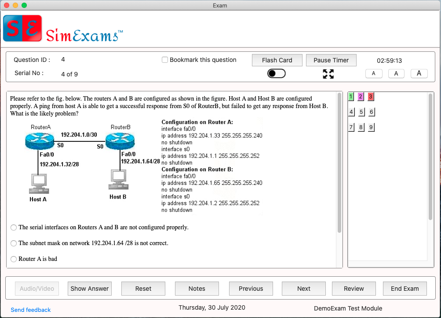The image size is (441, 318).
Task: Jump to question 3 in navigator
Action: click(x=371, y=97)
